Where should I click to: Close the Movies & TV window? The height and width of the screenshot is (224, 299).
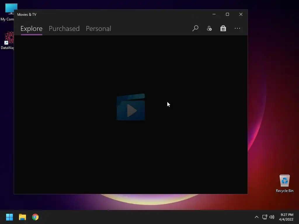point(241,14)
